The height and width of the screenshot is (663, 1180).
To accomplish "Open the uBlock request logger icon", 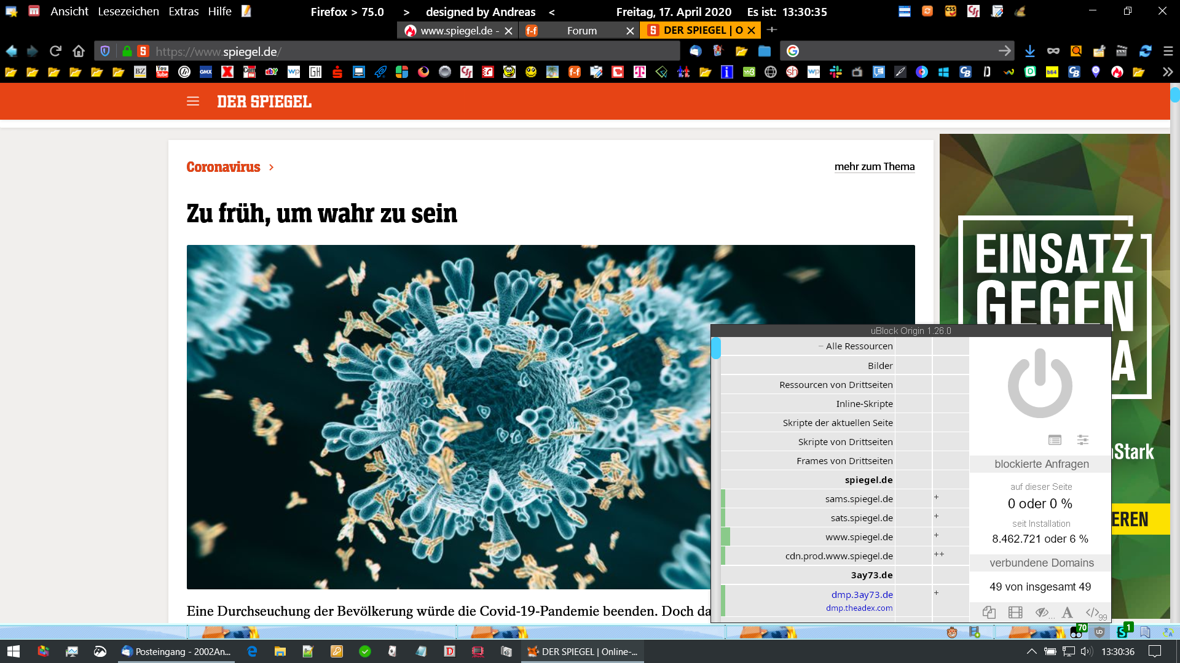I will point(1055,440).
